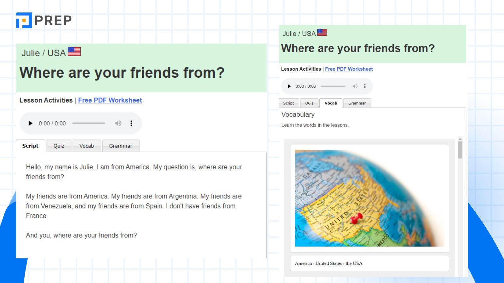
Task: Switch to Quiz tab in right panel
Action: pyautogui.click(x=309, y=103)
